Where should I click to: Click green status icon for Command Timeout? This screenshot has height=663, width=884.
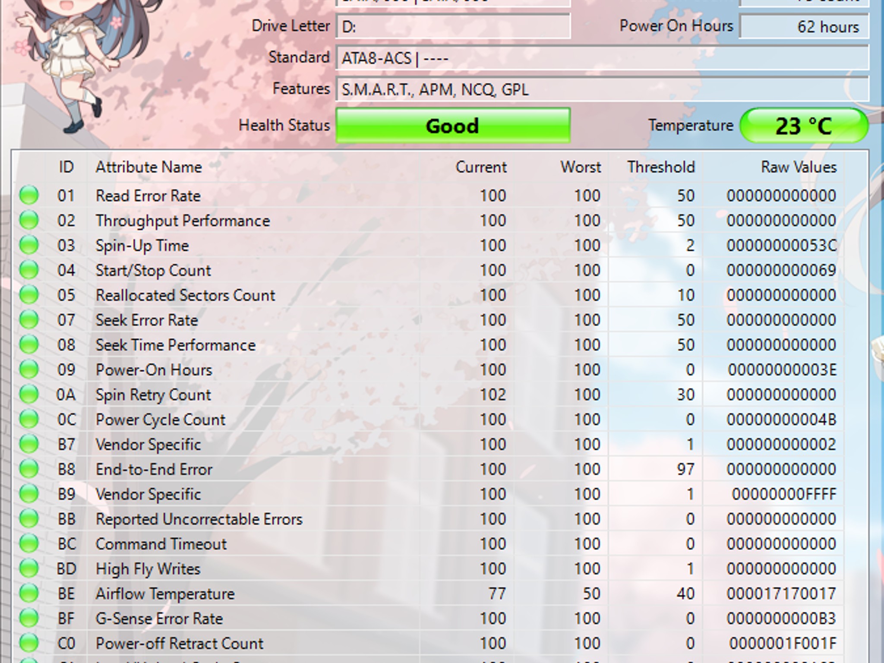tap(29, 543)
